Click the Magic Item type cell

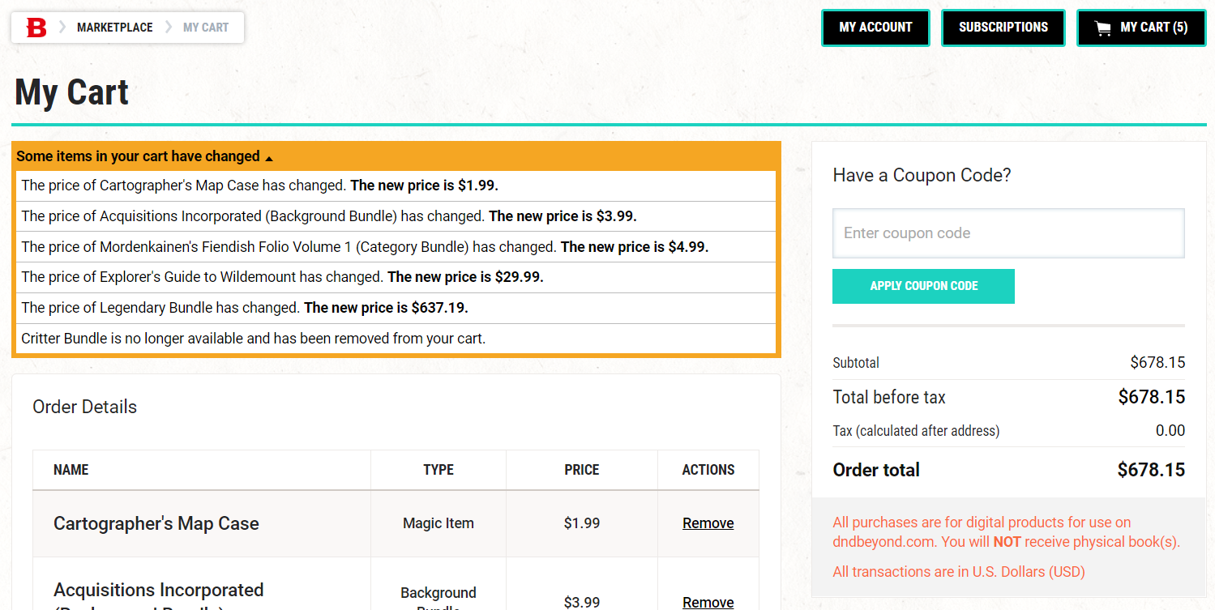pos(439,523)
